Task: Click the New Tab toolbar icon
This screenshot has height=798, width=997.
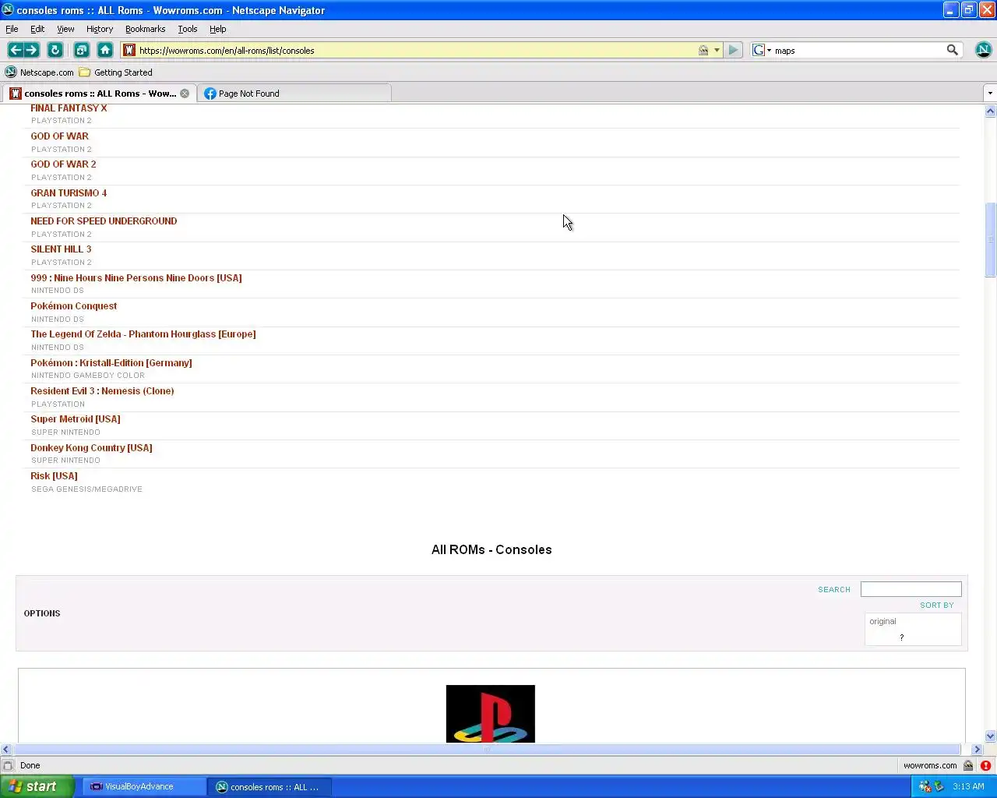Action: click(82, 50)
